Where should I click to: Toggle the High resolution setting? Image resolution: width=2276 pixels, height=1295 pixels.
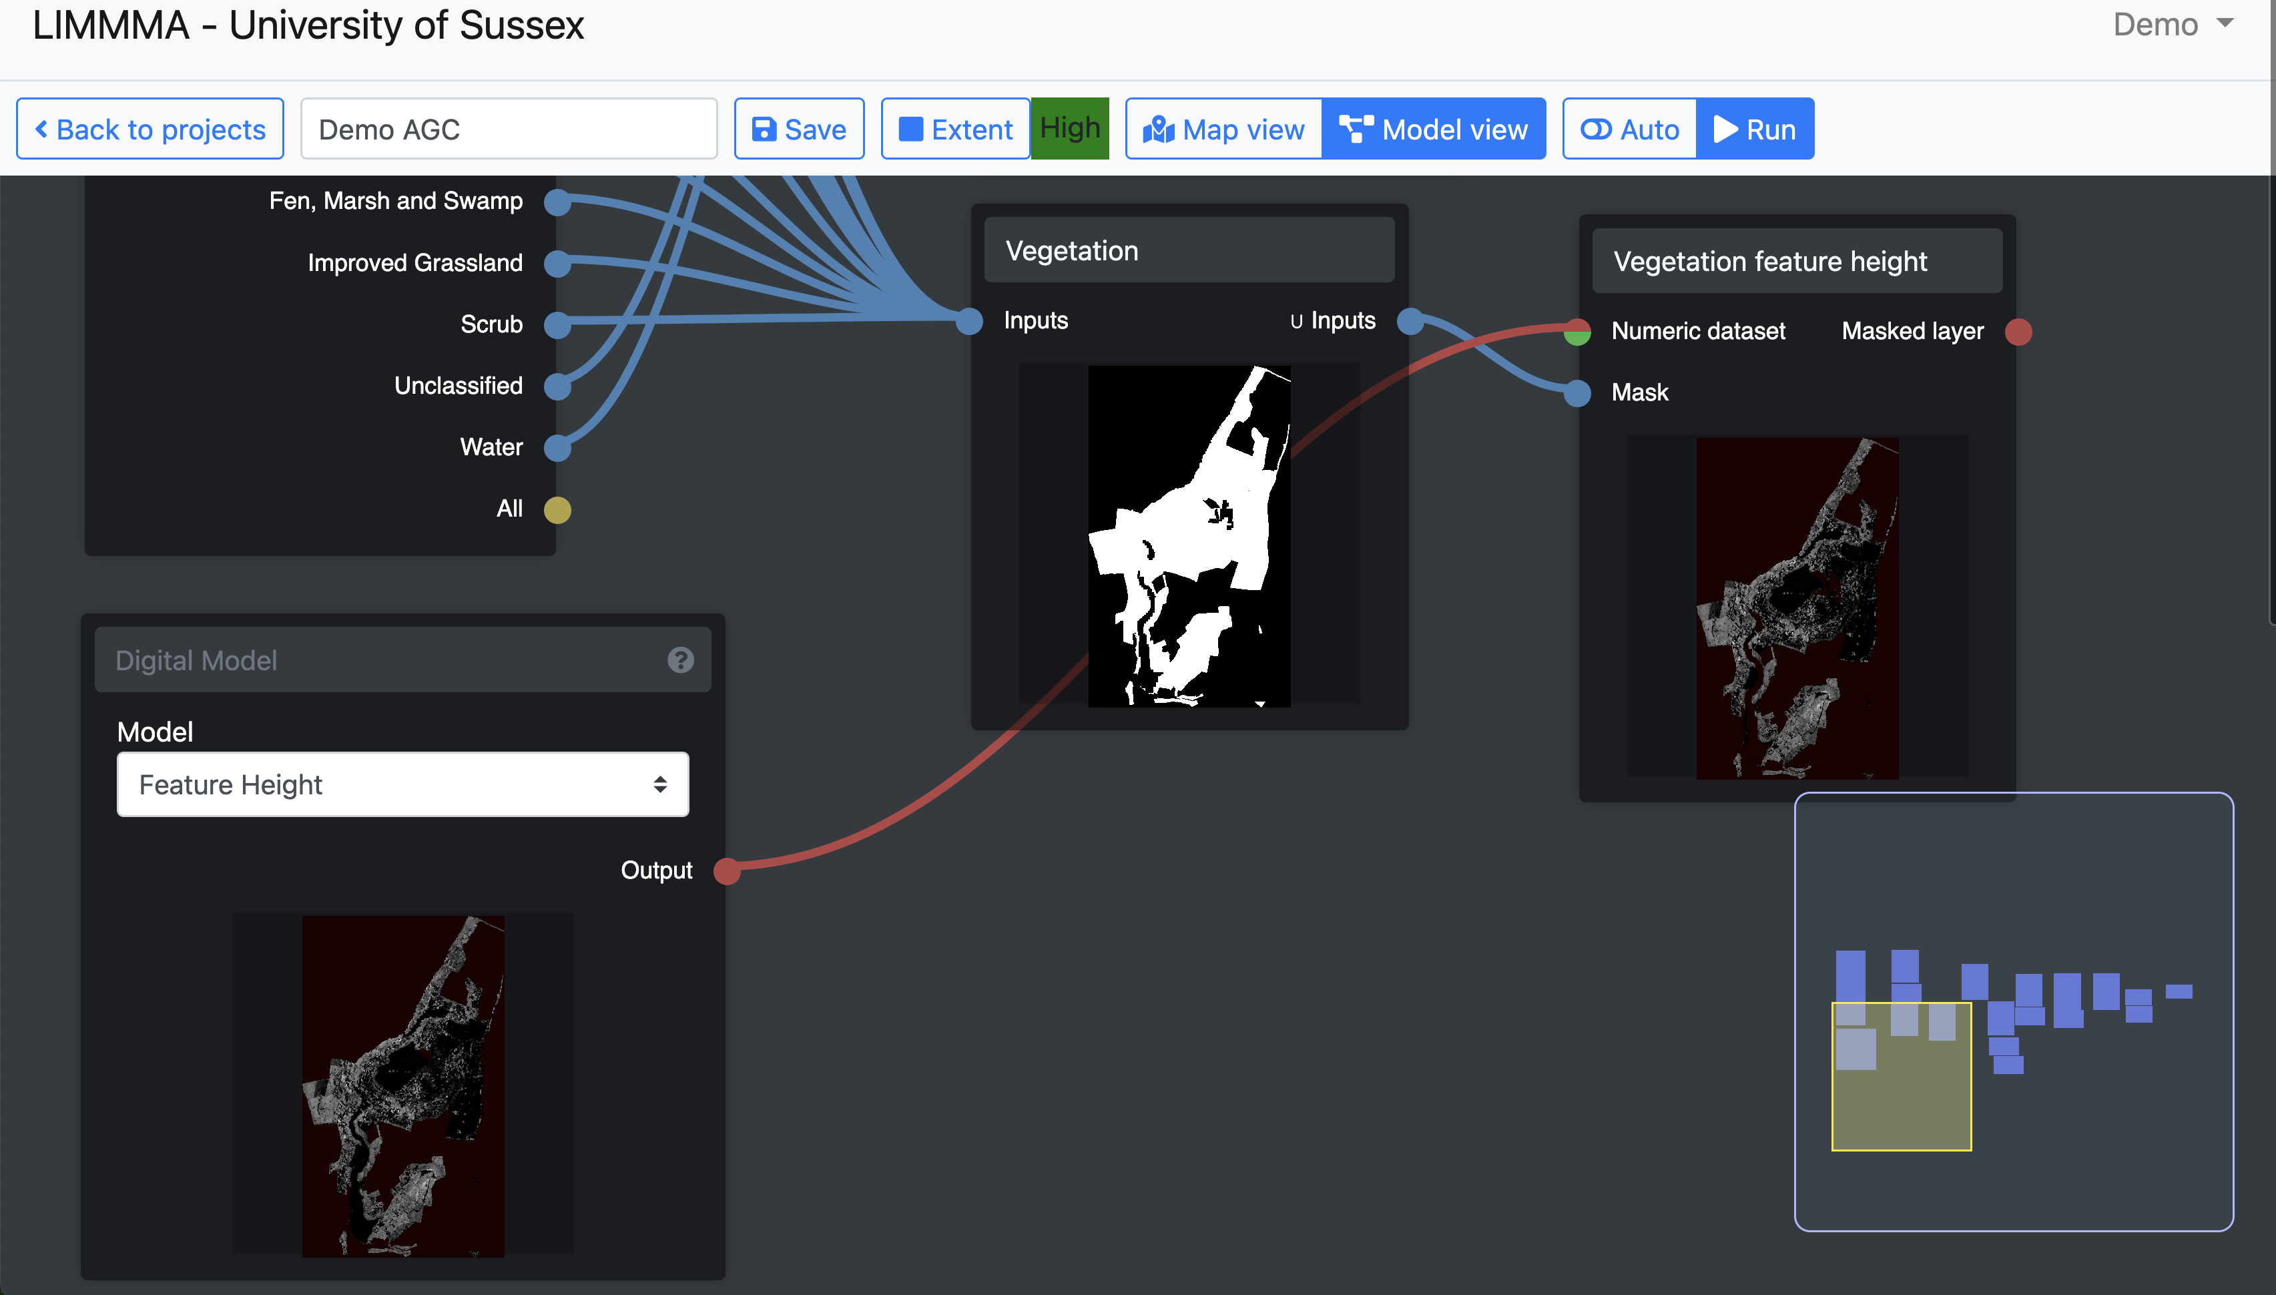1069,129
